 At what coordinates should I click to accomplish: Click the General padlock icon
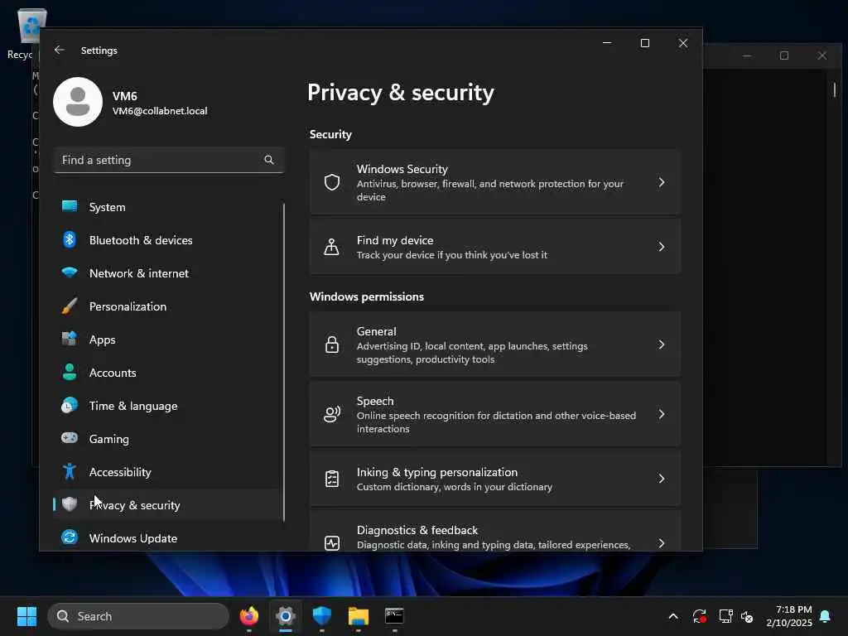click(x=332, y=344)
